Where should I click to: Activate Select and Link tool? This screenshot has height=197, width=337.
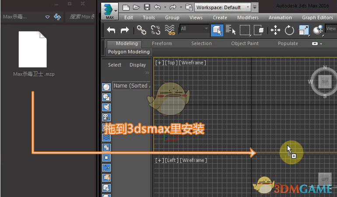[x=141, y=30]
